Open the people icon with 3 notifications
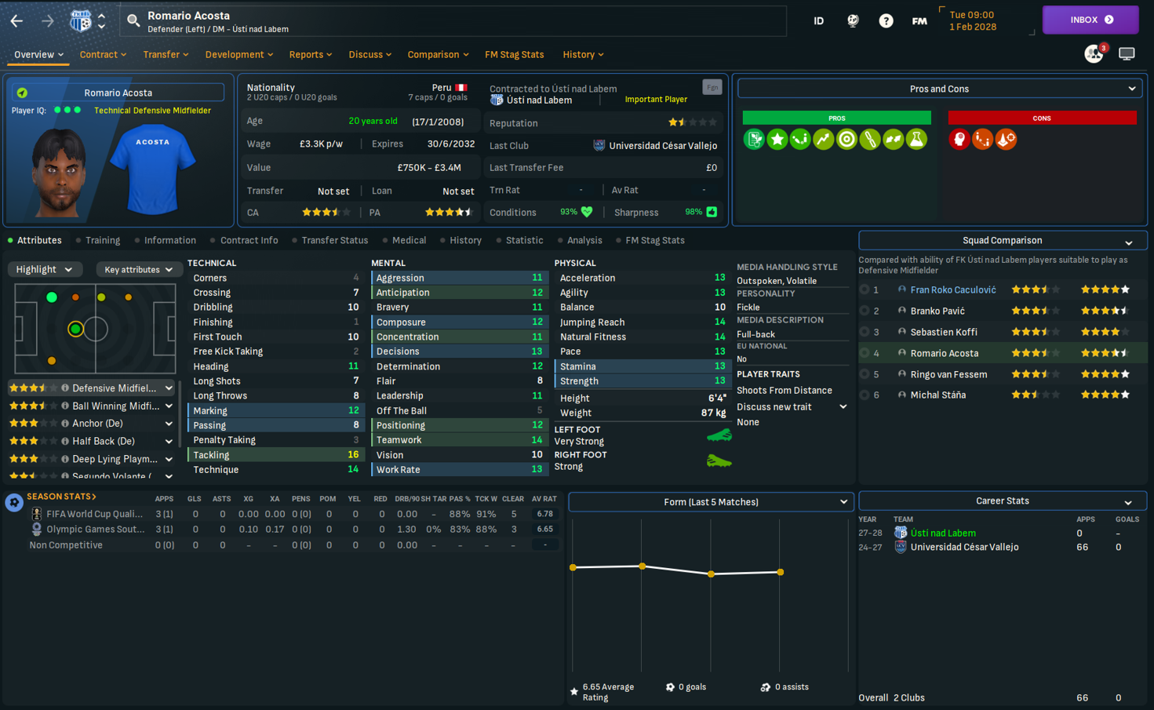 point(1094,53)
